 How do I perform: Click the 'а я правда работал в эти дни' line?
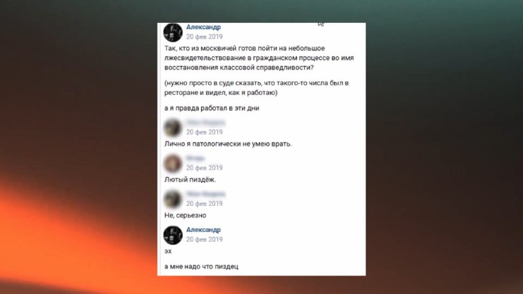[x=212, y=108]
